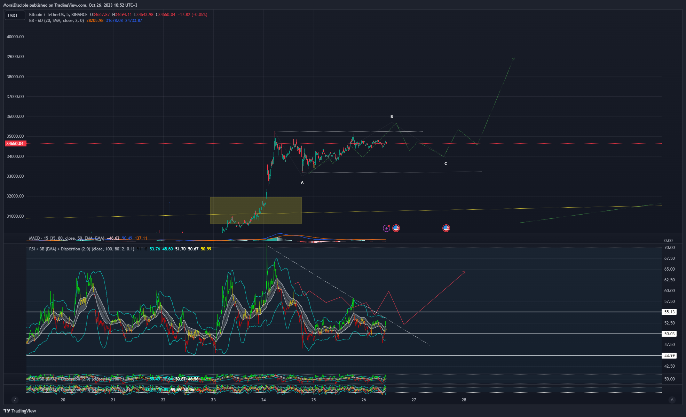This screenshot has width=686, height=417.
Task: Select the wave label A on the chart
Action: (x=302, y=182)
